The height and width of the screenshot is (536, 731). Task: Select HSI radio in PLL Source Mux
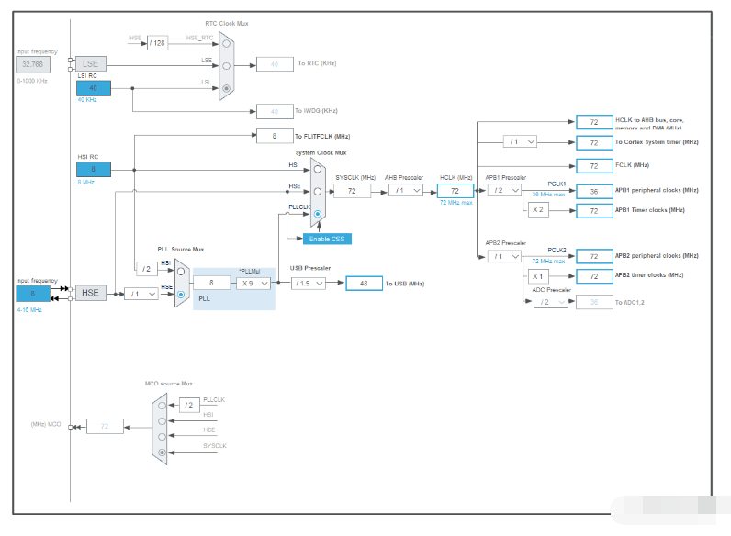[181, 272]
